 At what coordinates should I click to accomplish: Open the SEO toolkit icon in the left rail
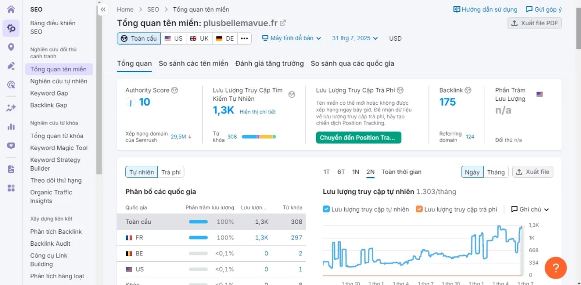[x=11, y=28]
